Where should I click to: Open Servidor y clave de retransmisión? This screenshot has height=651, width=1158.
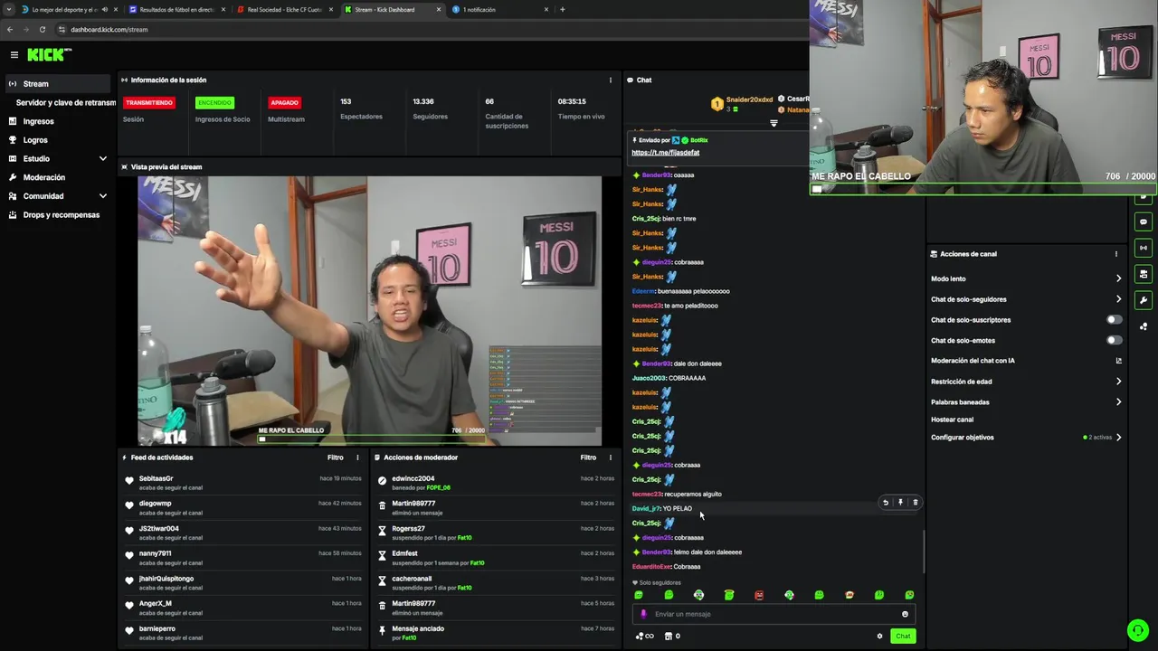point(65,103)
